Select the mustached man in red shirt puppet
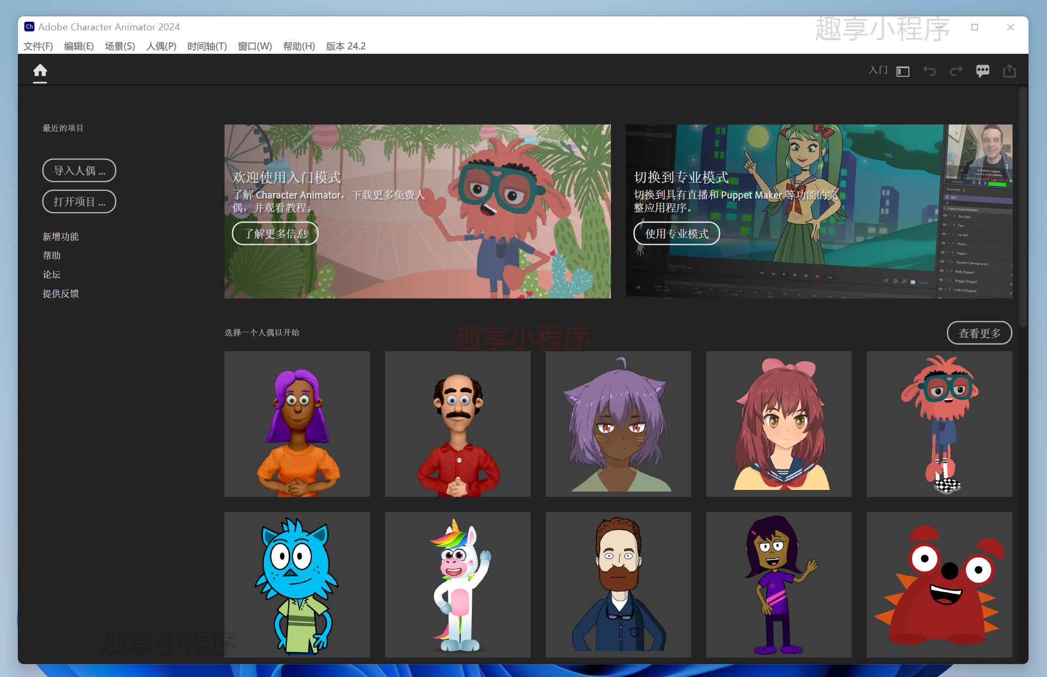 point(458,424)
